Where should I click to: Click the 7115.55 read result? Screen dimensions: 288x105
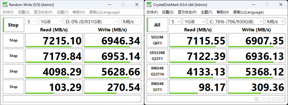198,40
